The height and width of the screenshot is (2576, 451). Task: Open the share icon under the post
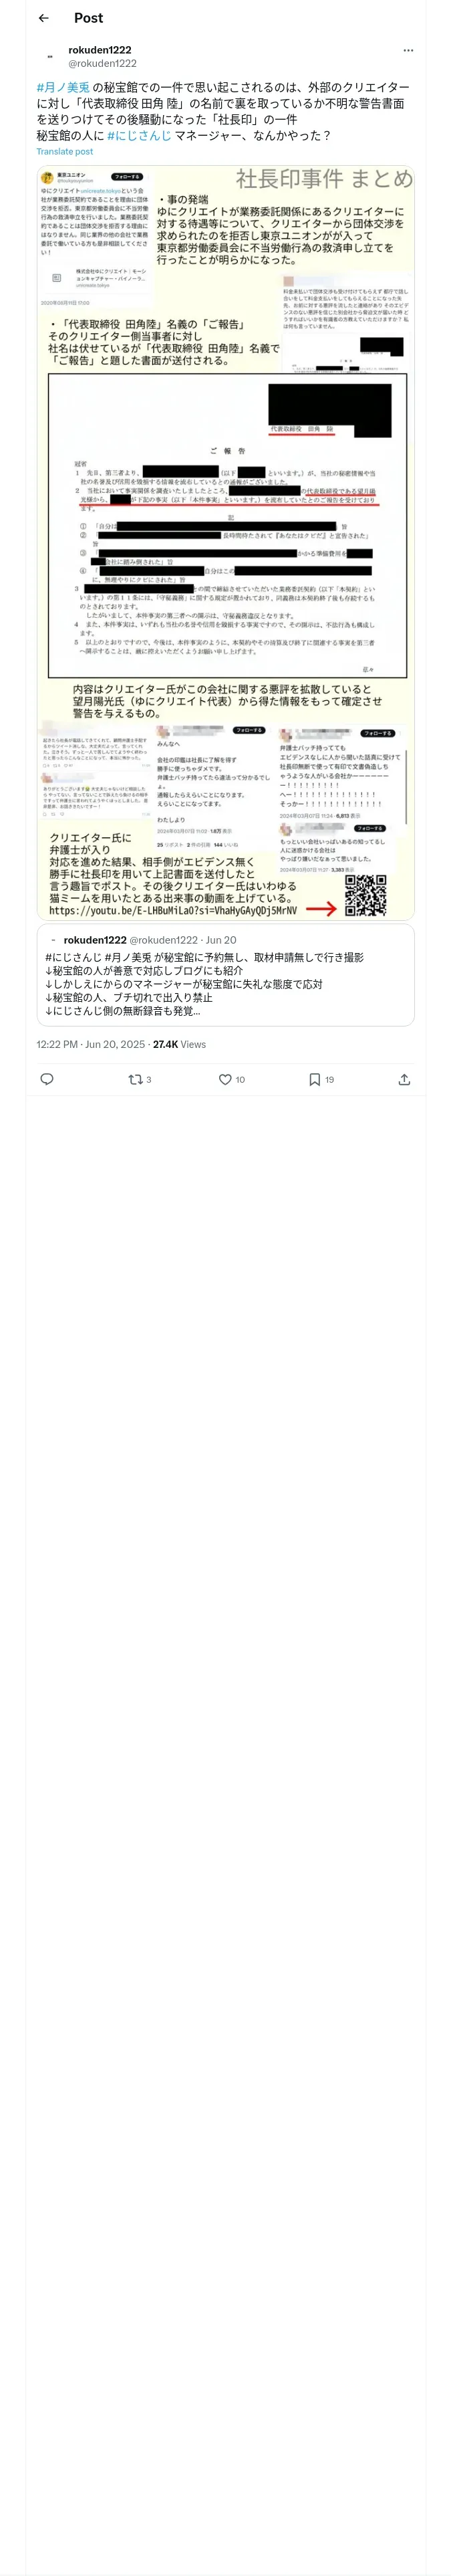click(404, 1079)
